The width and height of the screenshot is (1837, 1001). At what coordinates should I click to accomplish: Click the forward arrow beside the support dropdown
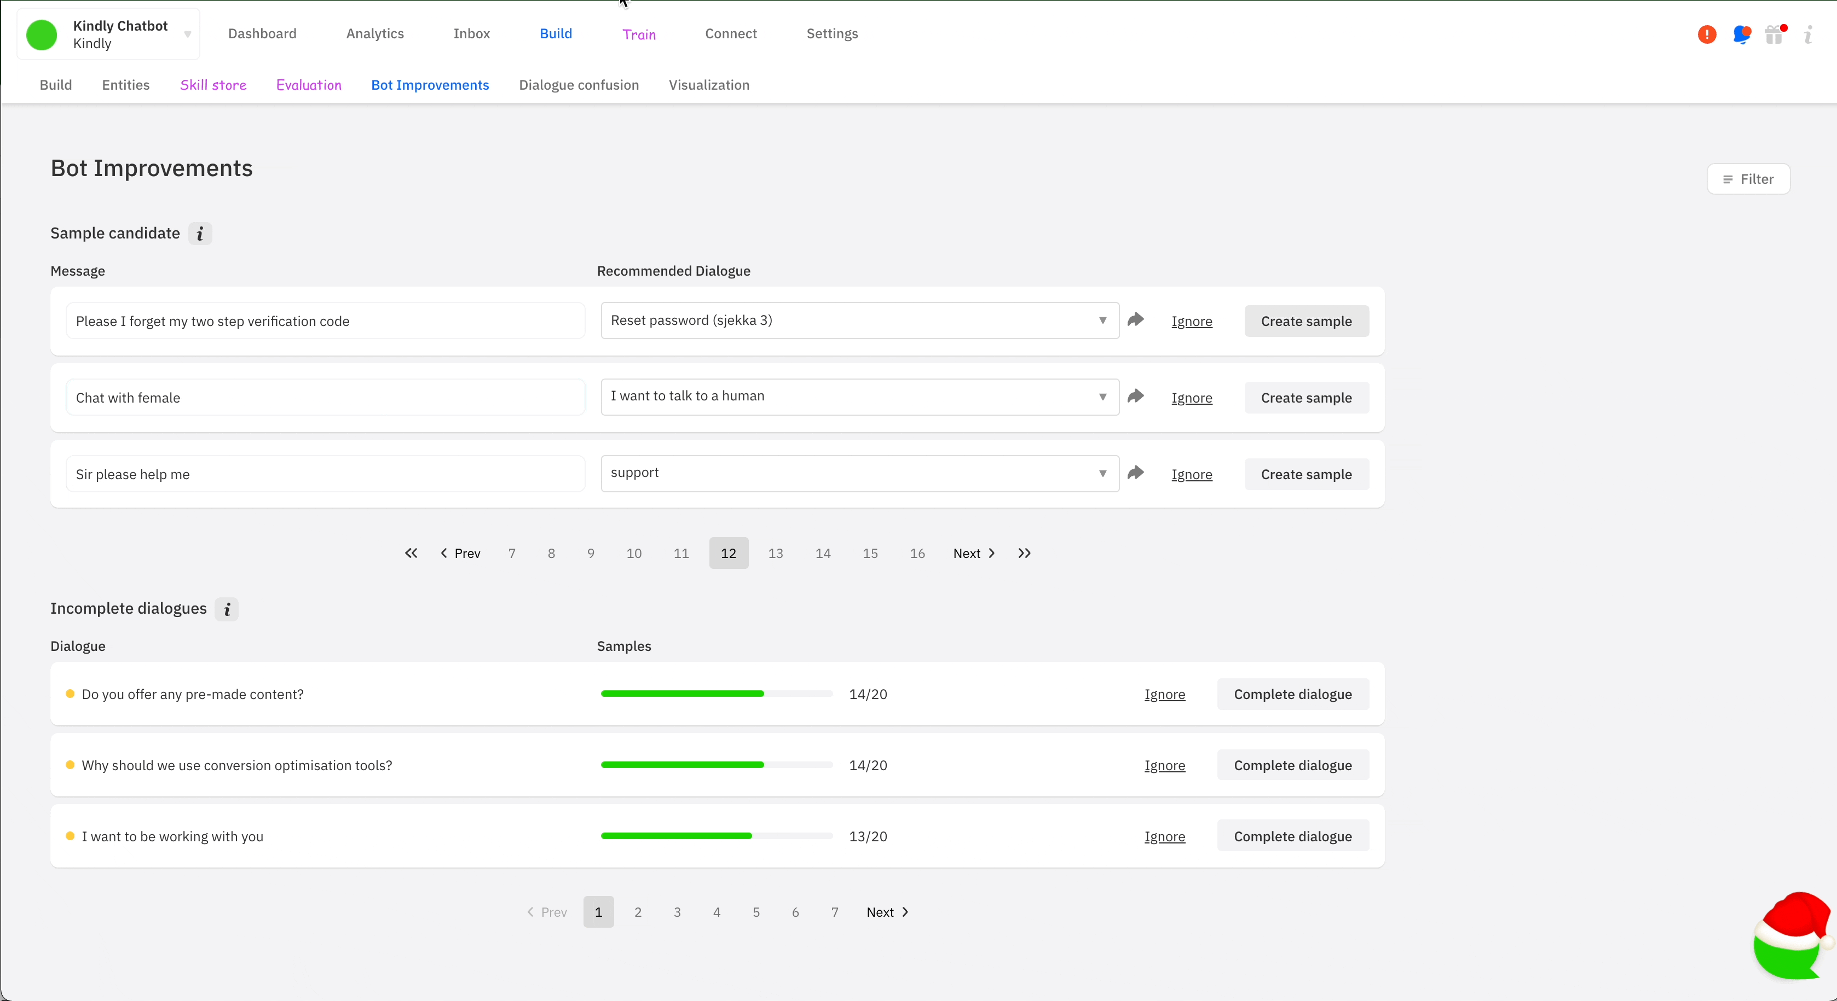[x=1135, y=473]
